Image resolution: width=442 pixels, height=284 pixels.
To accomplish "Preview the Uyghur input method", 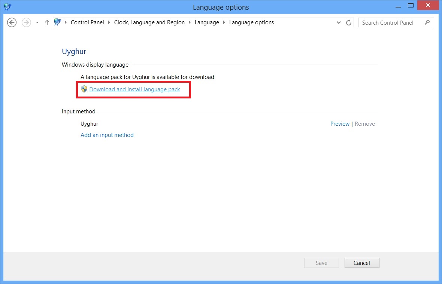I will (340, 124).
